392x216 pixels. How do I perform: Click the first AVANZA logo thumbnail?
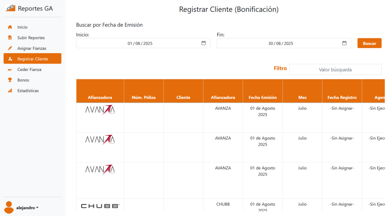pyautogui.click(x=100, y=110)
